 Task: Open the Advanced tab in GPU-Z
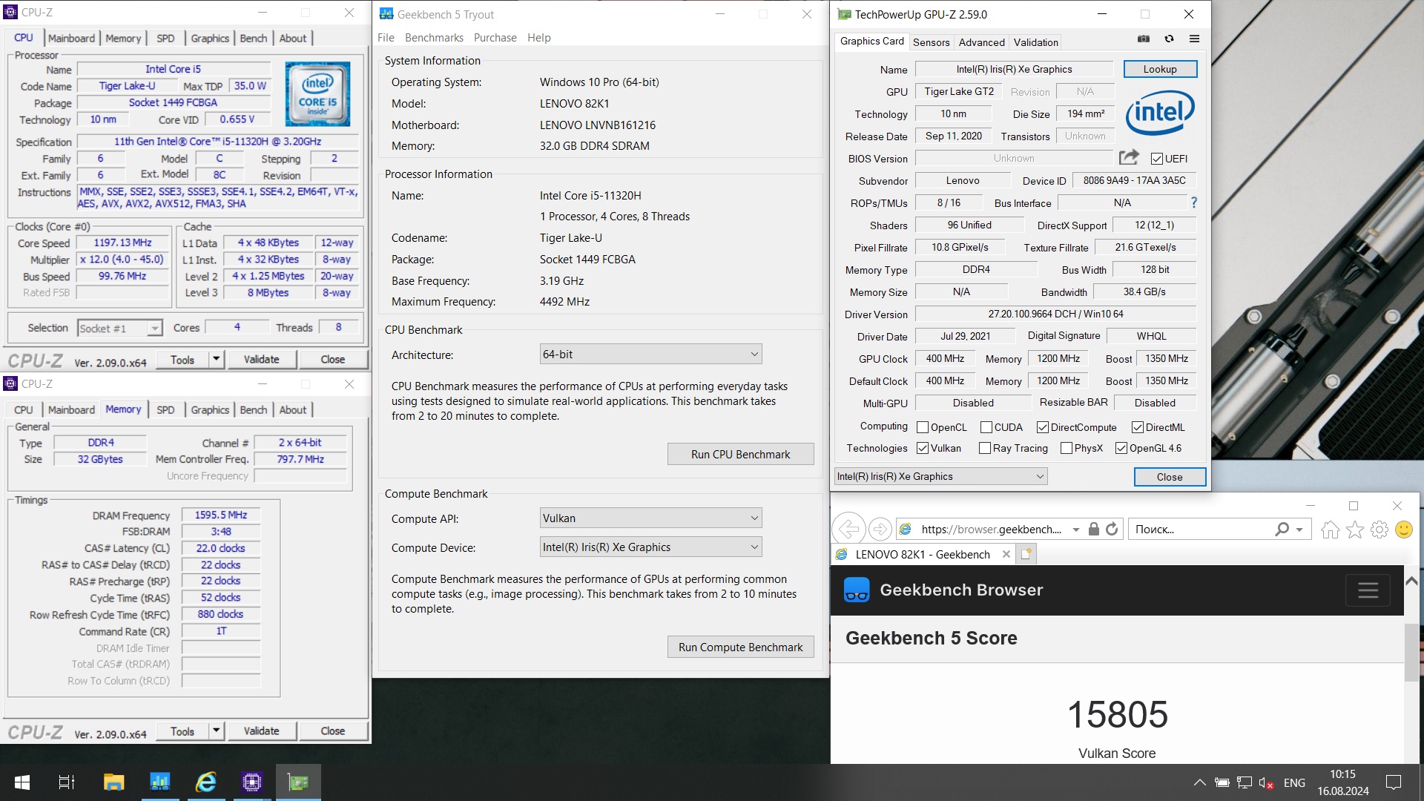(x=981, y=42)
